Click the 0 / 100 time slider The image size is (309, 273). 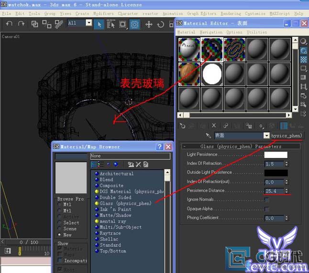tap(29, 242)
